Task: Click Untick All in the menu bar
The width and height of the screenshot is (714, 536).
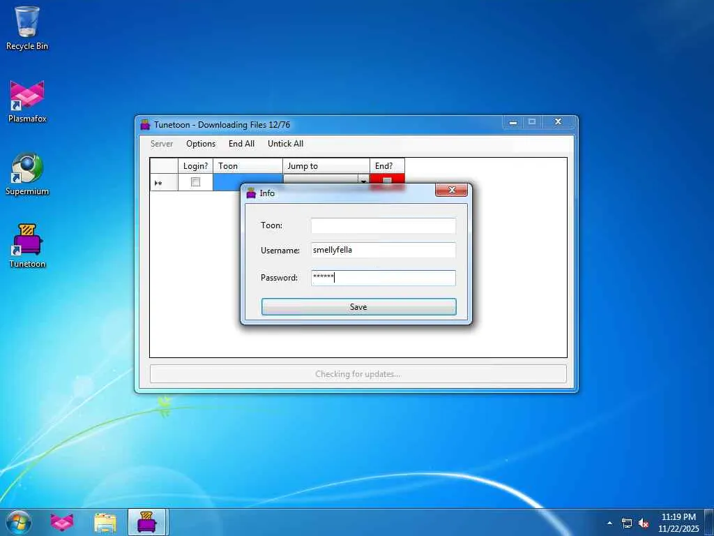Action: [x=285, y=144]
